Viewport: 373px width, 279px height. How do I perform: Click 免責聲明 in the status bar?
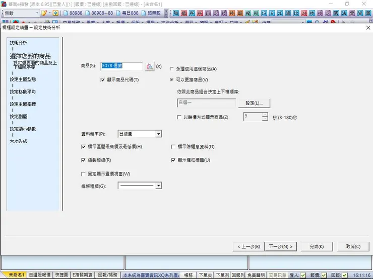coord(256,275)
